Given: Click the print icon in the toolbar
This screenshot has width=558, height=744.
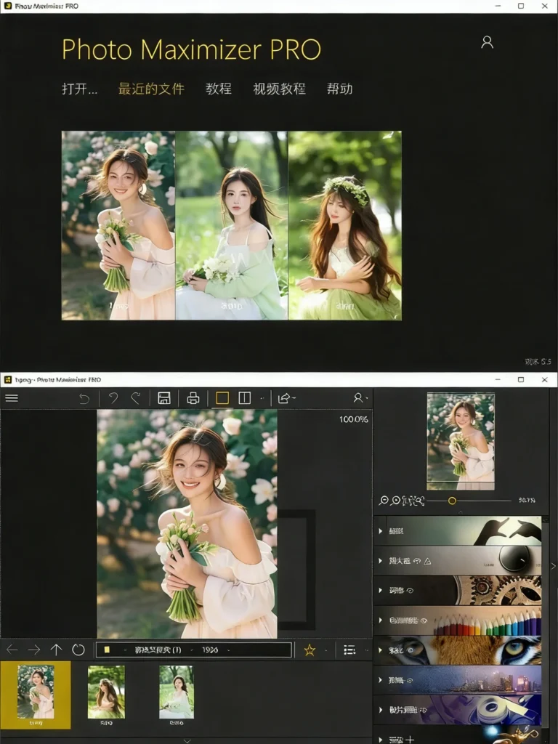Looking at the screenshot, I should coord(193,398).
